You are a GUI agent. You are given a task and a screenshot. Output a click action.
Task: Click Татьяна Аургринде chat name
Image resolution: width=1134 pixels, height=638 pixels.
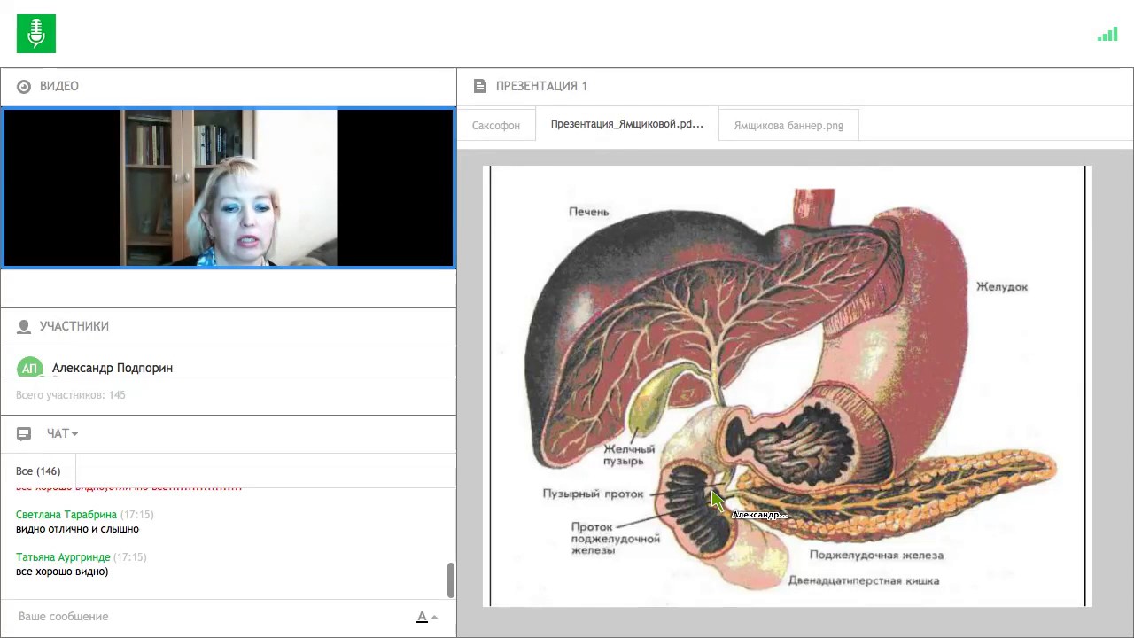point(63,557)
